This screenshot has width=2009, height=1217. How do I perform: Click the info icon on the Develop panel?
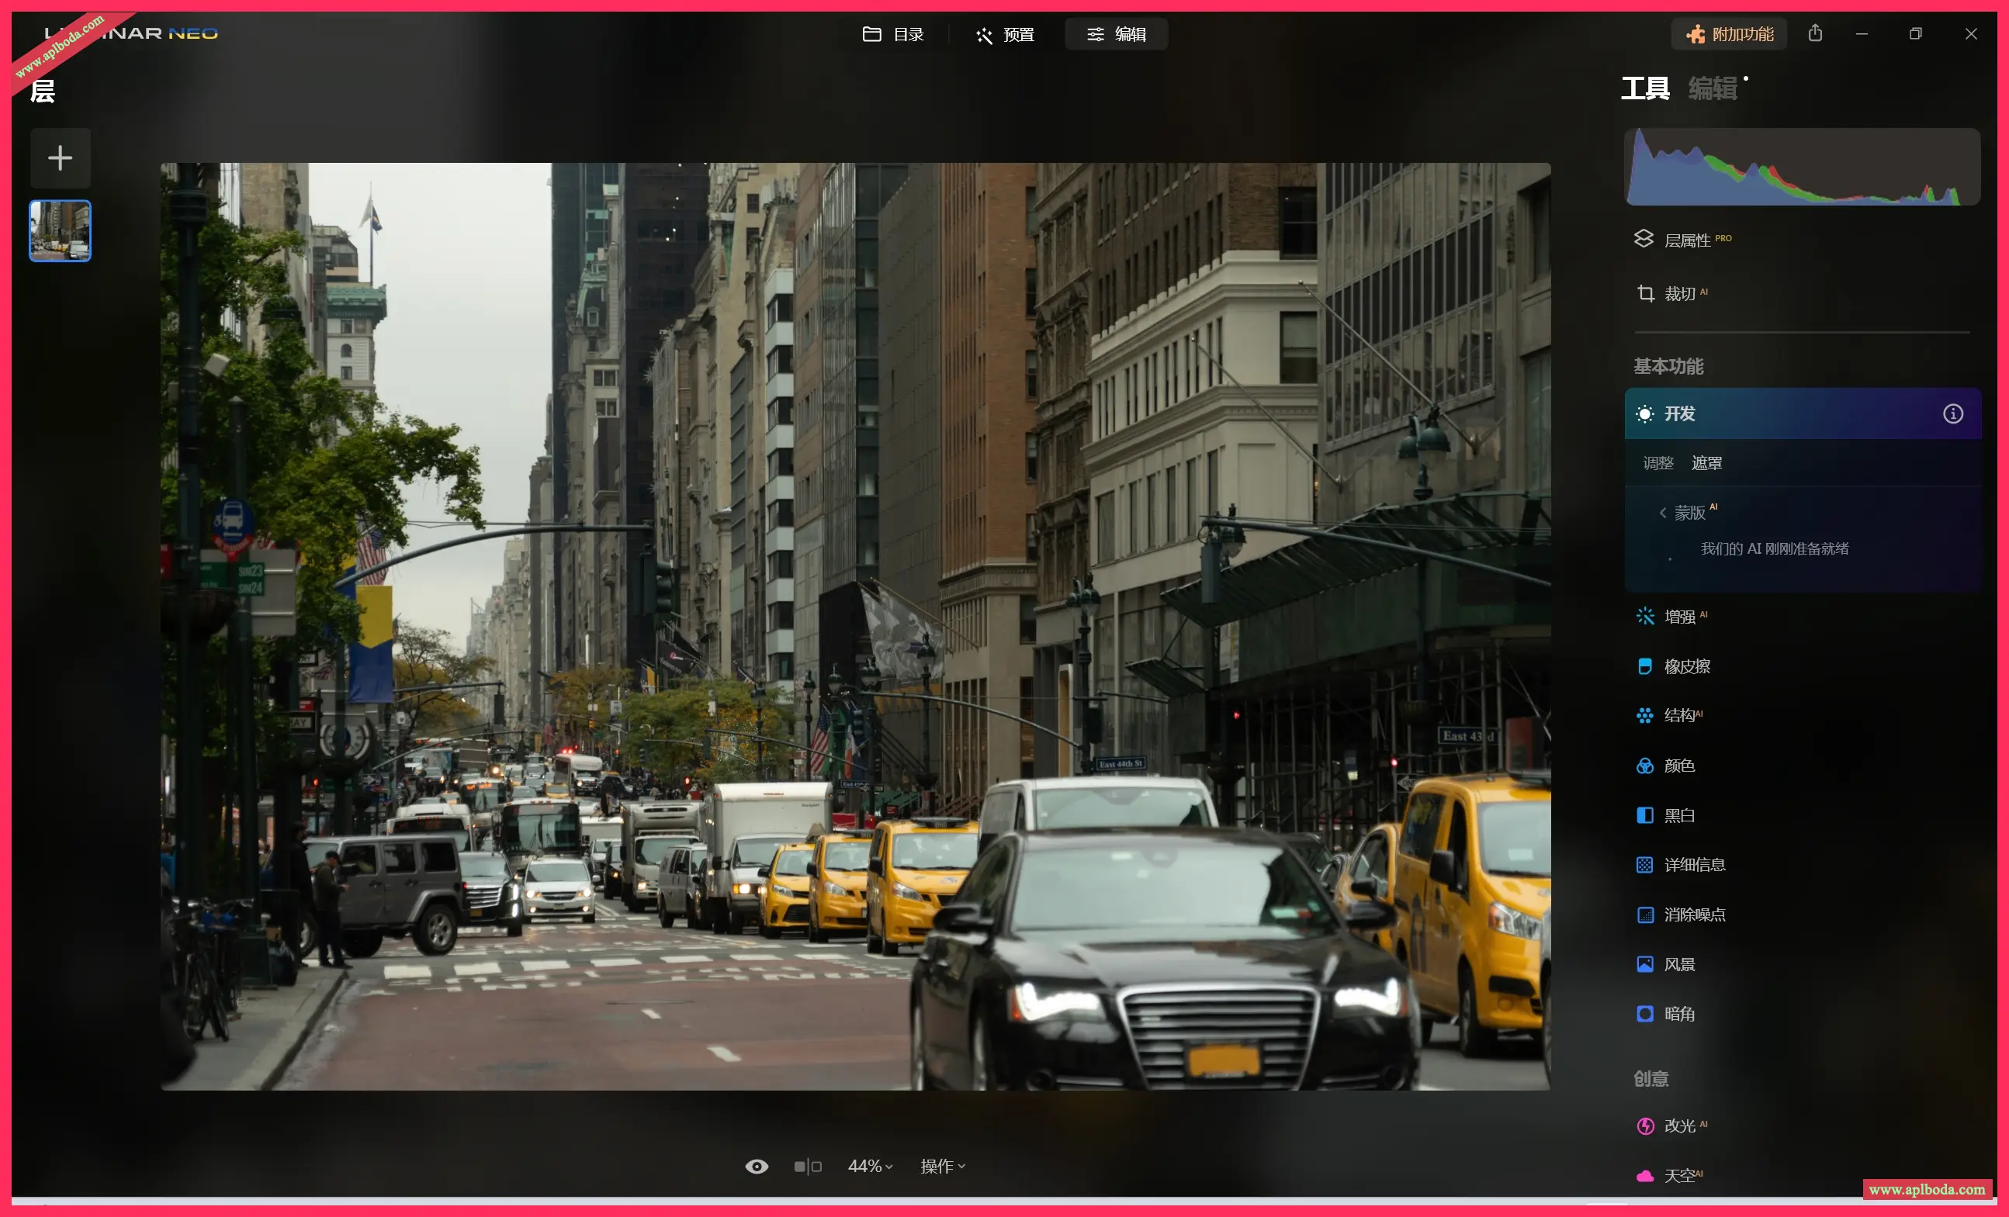(1952, 414)
